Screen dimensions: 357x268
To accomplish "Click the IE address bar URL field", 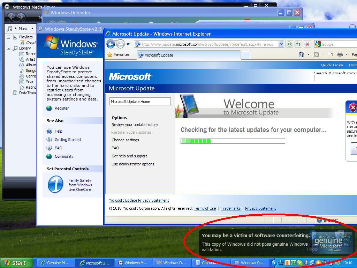I will 206,44.
